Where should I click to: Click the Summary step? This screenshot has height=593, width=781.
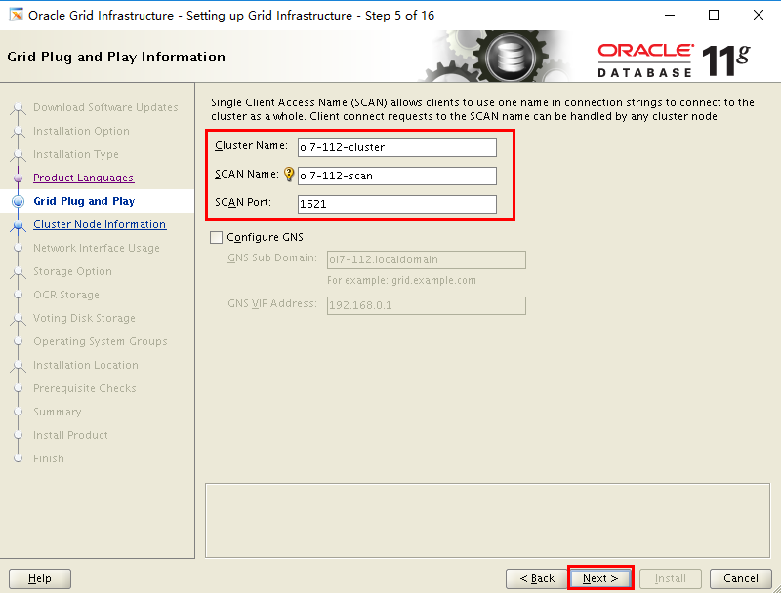pyautogui.click(x=58, y=412)
